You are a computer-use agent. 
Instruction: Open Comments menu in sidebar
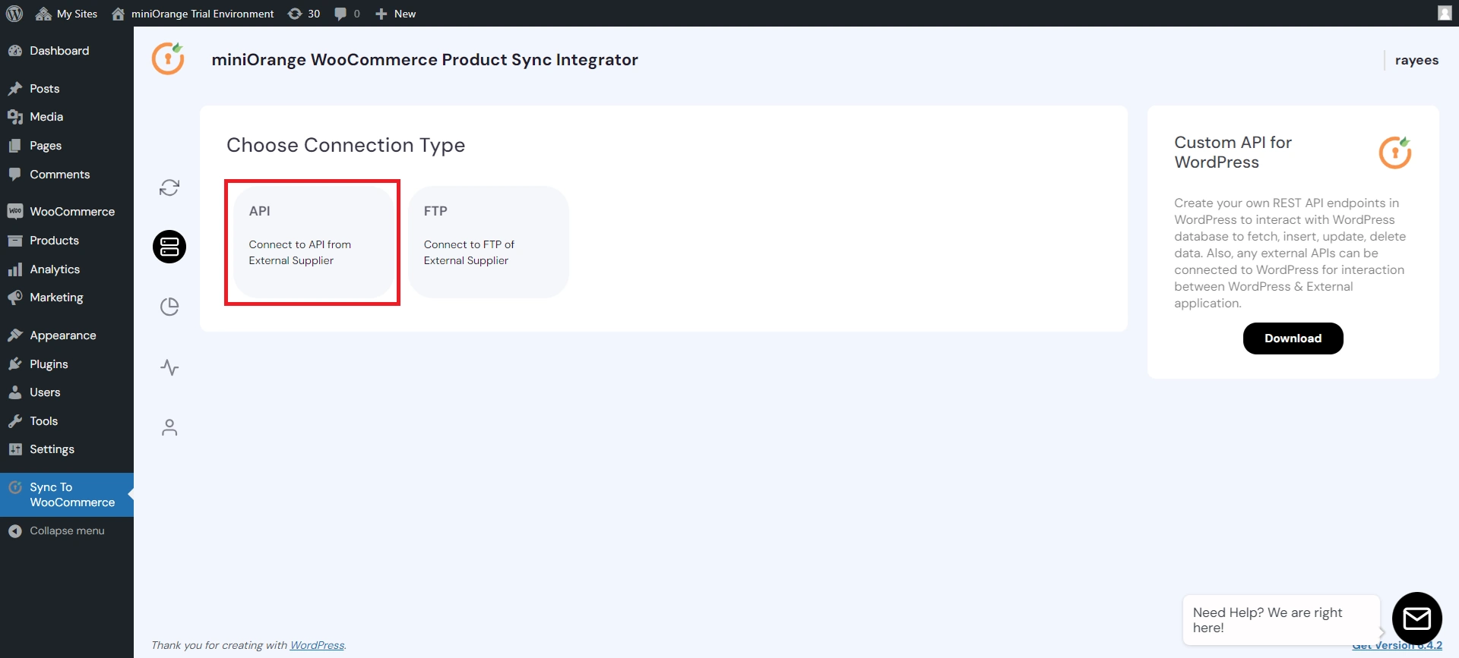click(67, 175)
